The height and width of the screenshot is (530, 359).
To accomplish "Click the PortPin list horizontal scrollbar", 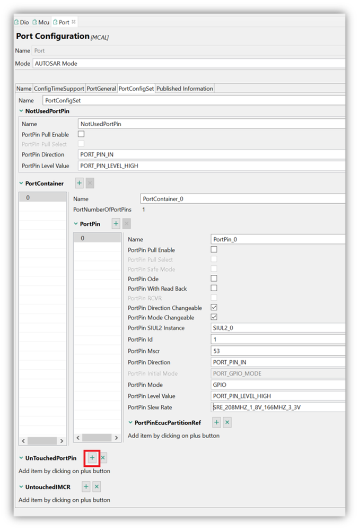I will coord(99,439).
